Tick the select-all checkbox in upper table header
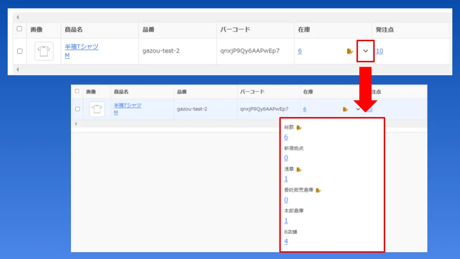Viewport: 460px width, 259px height. (x=19, y=29)
